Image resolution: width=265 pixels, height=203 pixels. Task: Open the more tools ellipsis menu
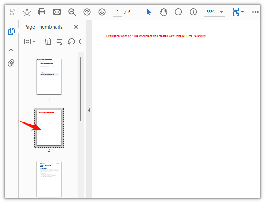click(x=255, y=12)
